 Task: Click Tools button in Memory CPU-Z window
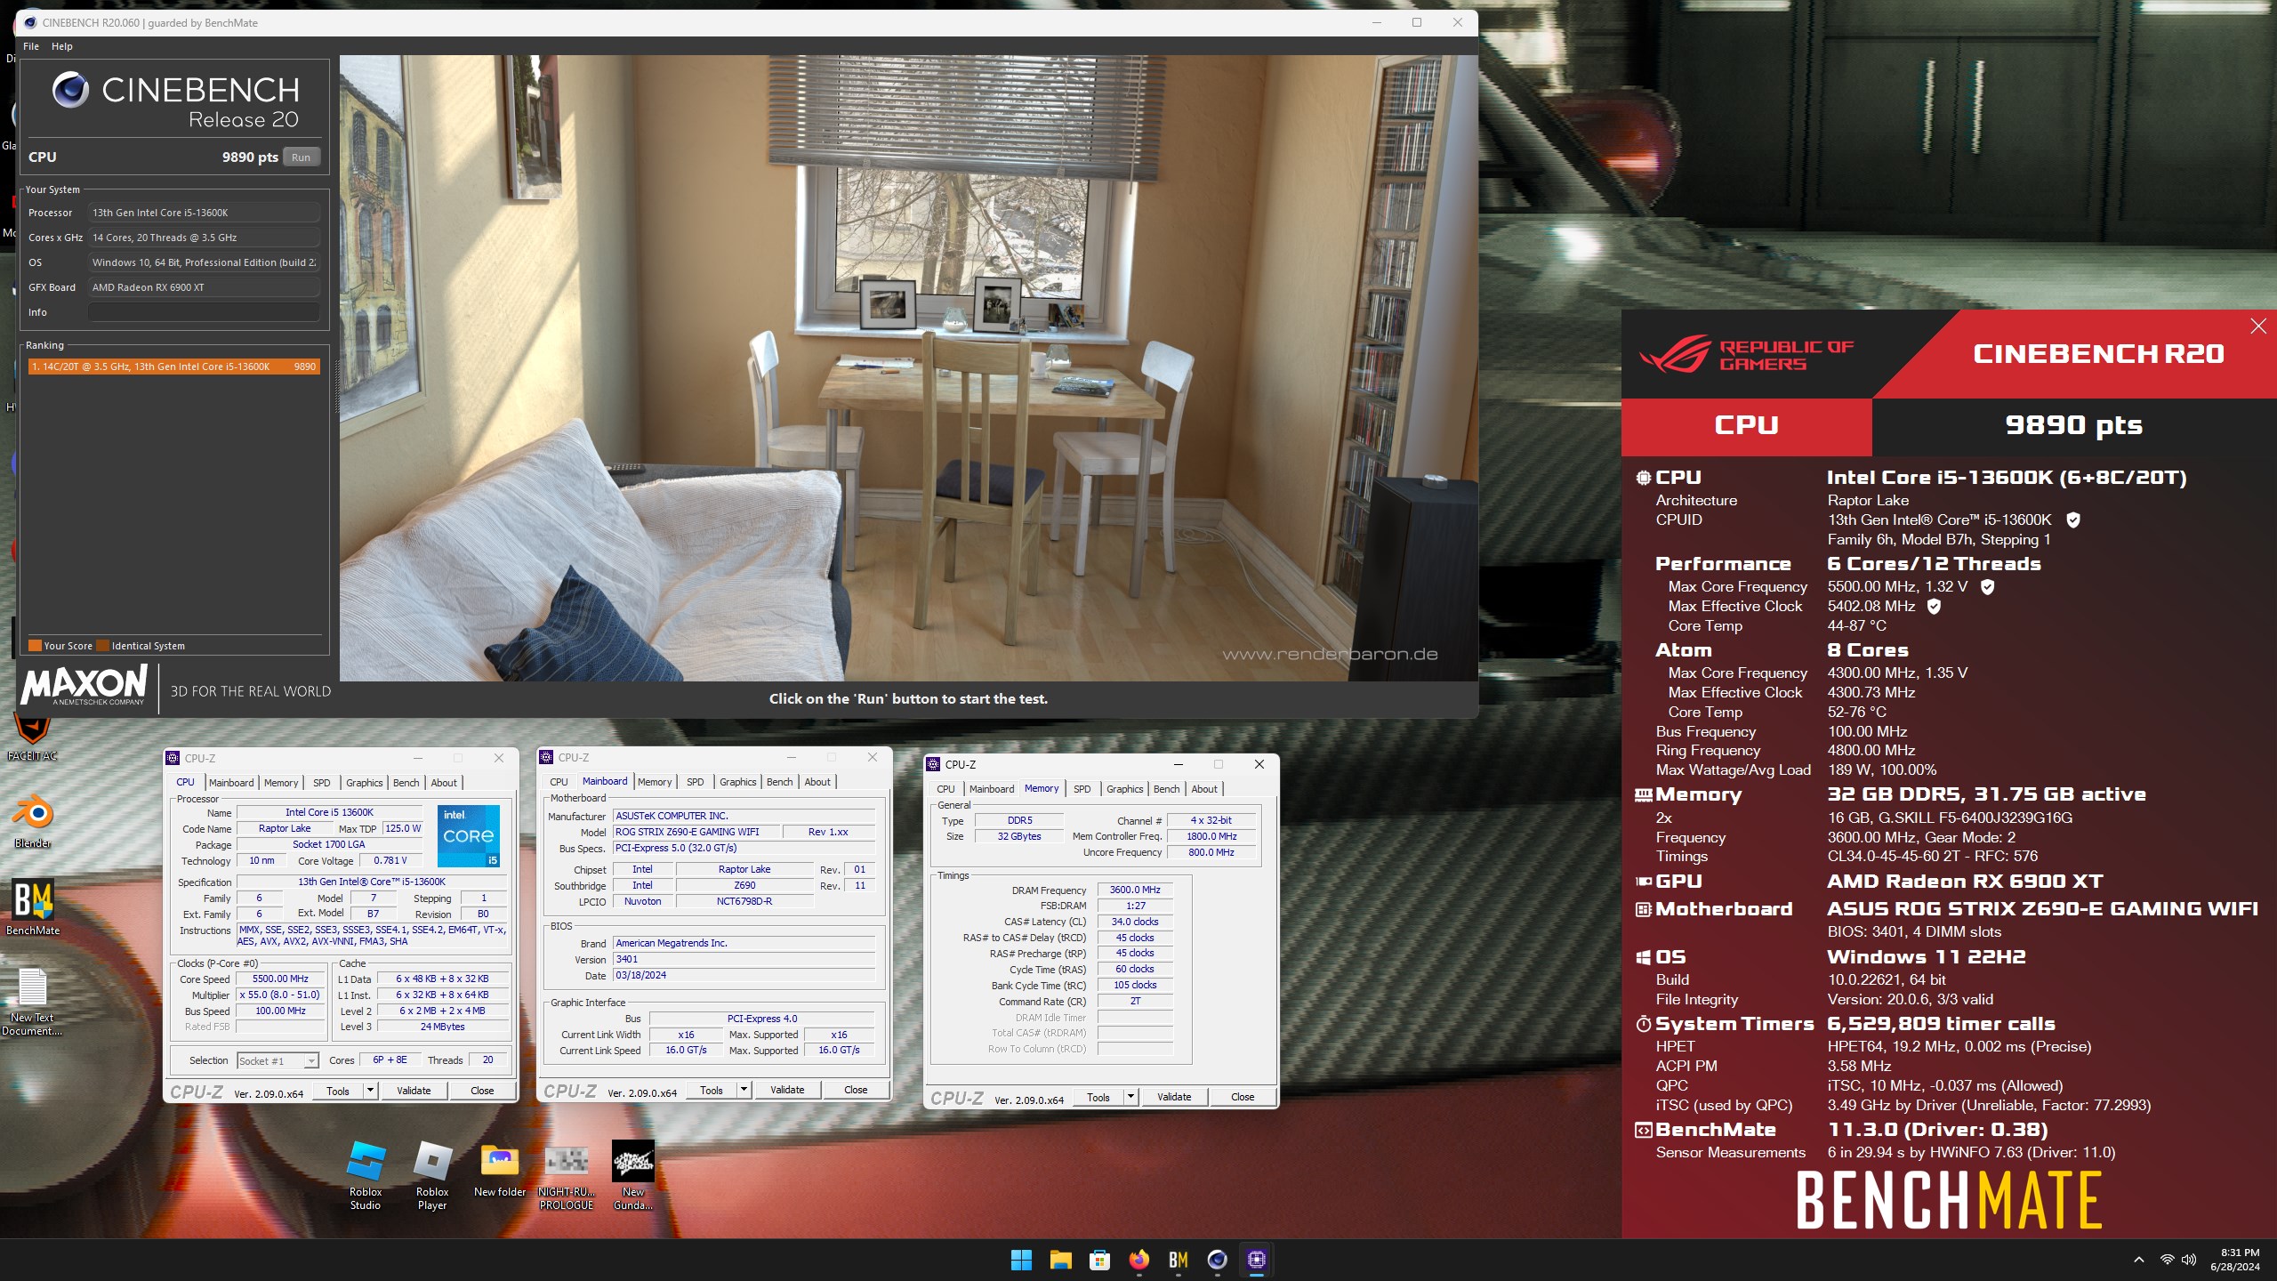coord(1098,1097)
